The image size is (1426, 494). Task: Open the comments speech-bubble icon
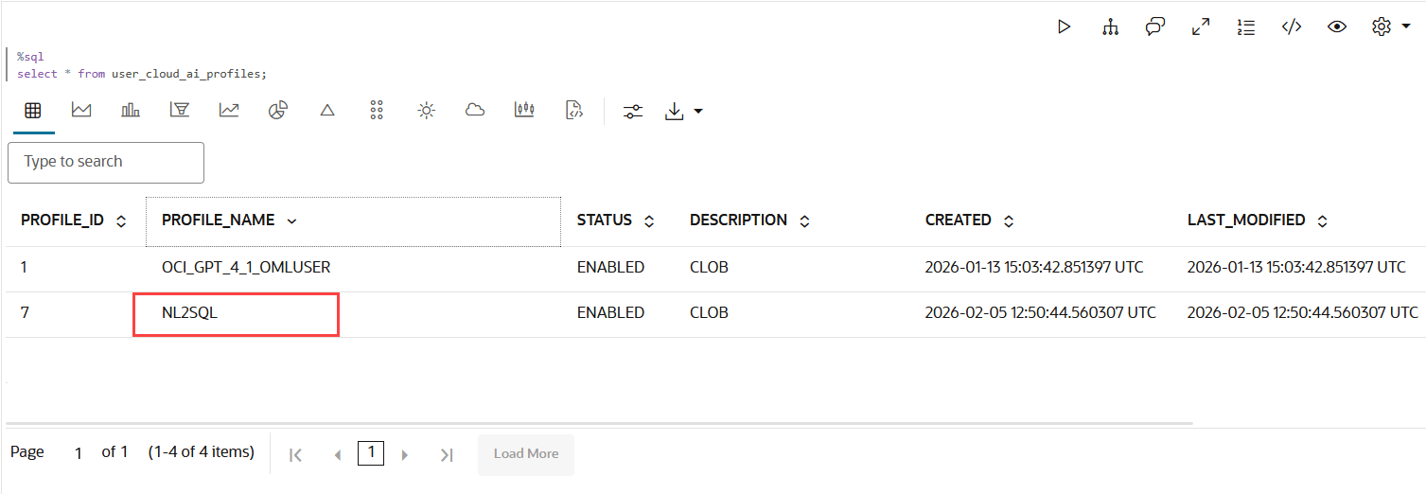coord(1155,26)
